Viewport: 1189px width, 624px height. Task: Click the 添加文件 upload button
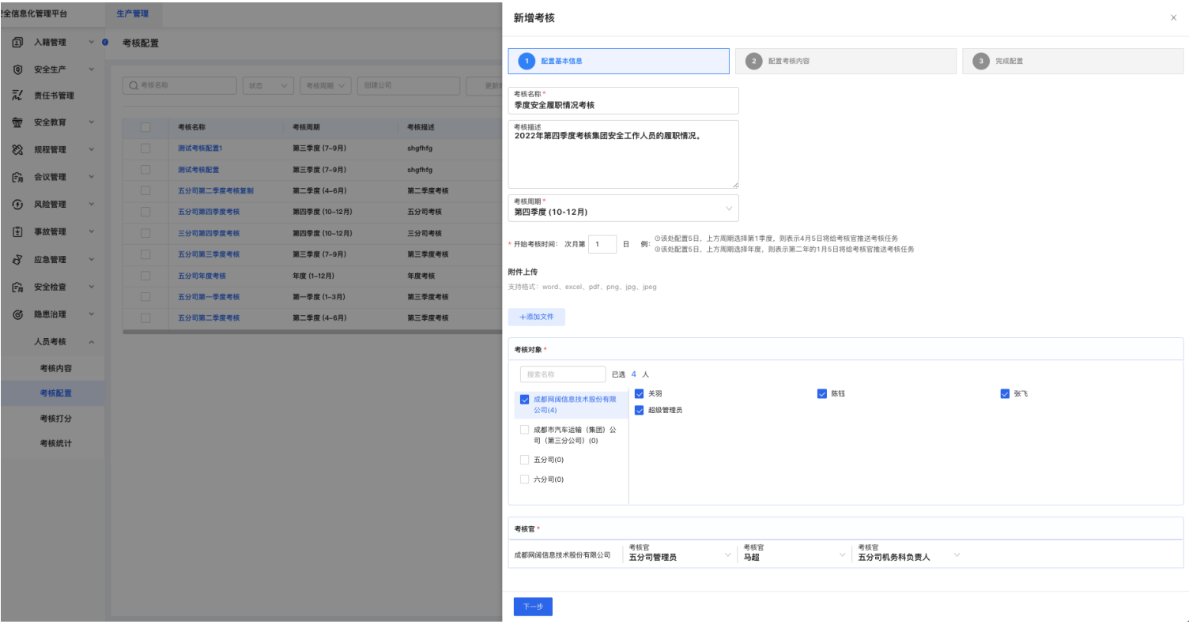point(536,317)
